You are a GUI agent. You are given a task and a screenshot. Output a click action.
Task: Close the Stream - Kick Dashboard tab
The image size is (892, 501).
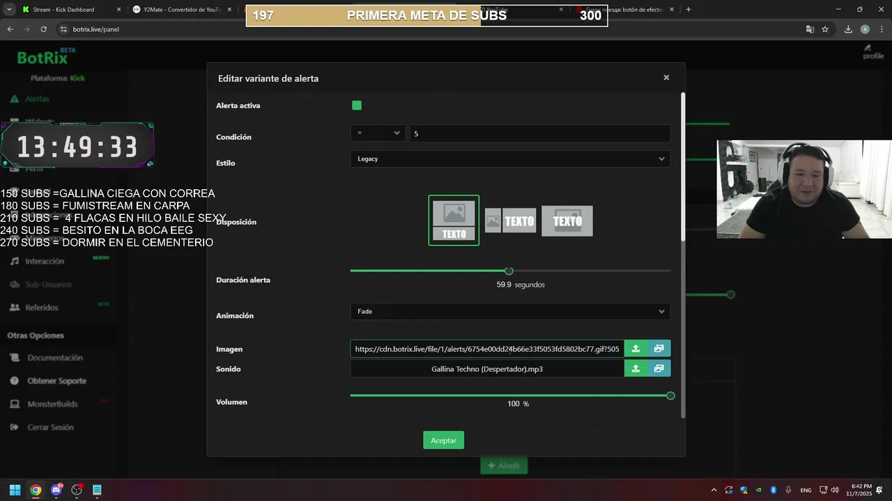point(118,10)
